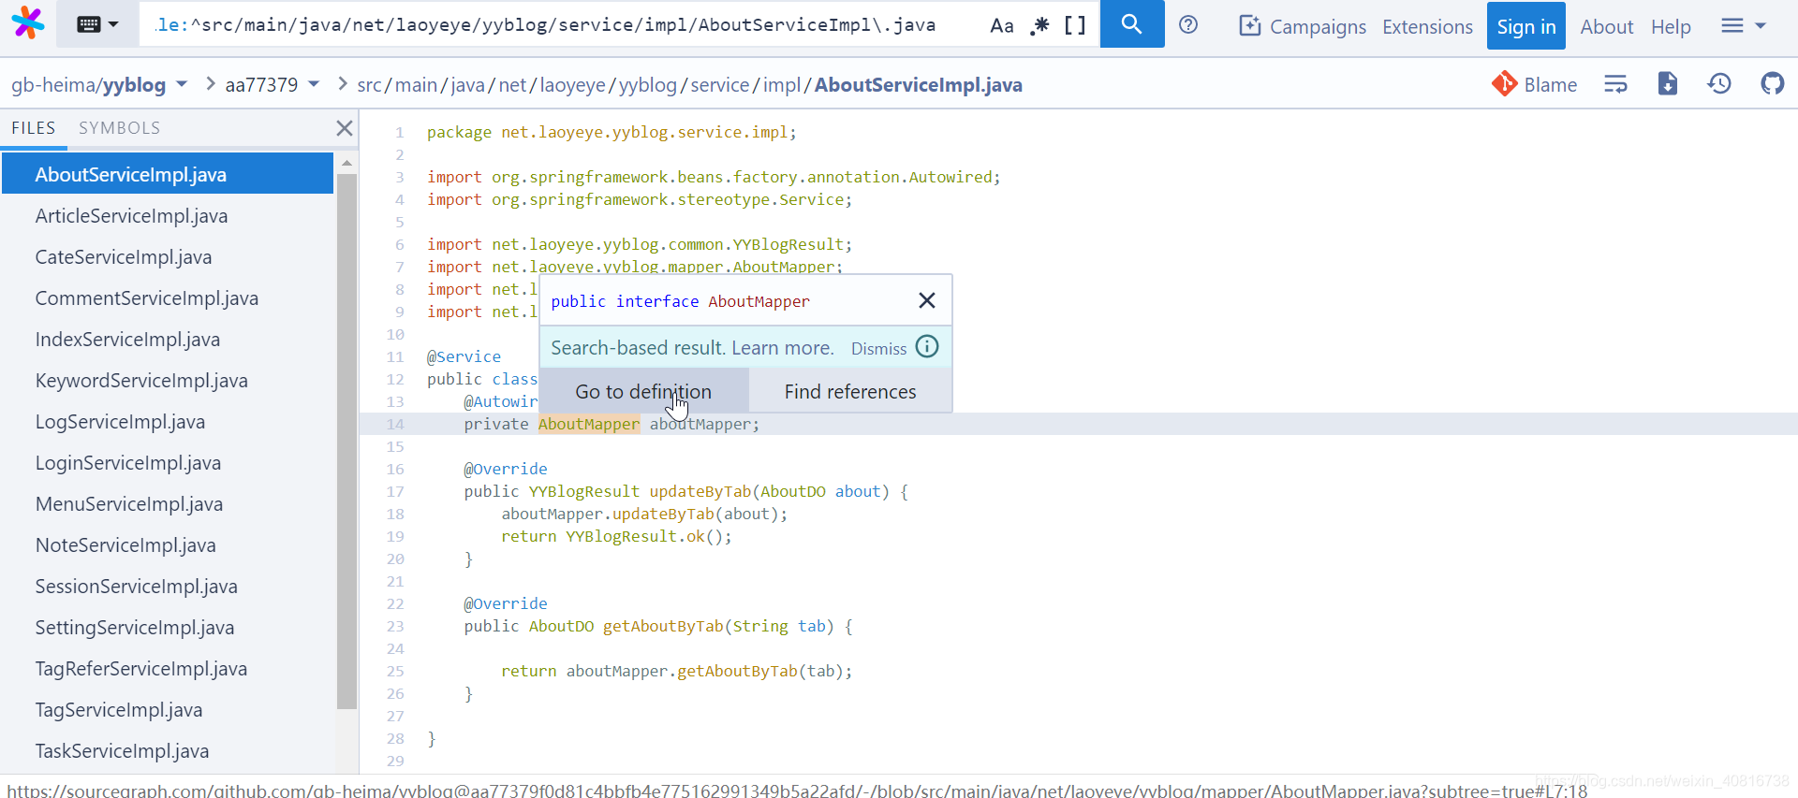Click Autowired import on line 3
Image resolution: width=1798 pixels, height=798 pixels.
(x=951, y=177)
